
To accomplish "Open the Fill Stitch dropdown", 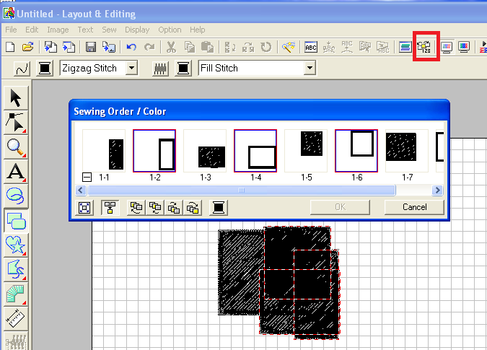I will tap(310, 69).
